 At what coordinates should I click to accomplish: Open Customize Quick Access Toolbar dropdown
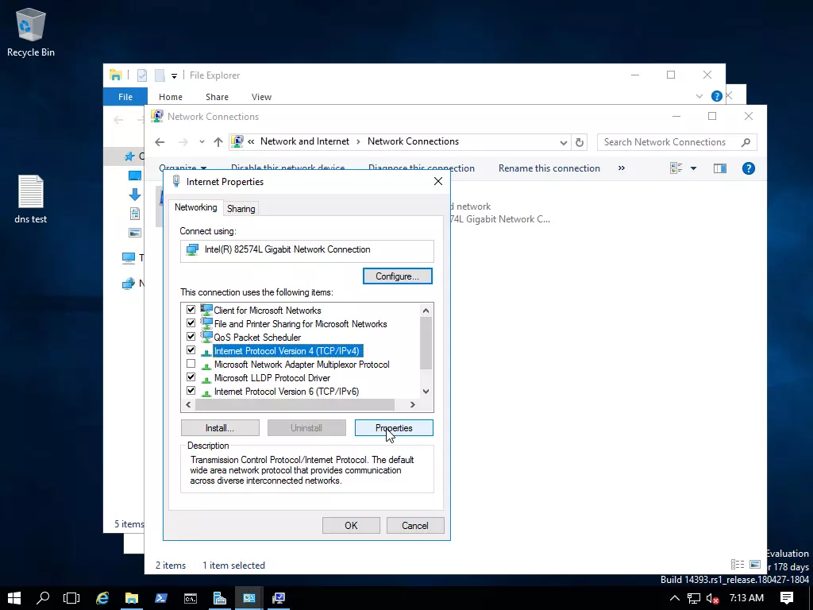(x=174, y=75)
